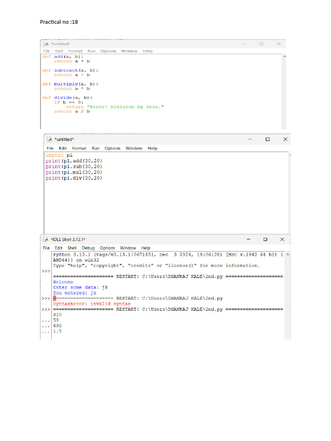Click the 'def subtract(a, b):' line
The image size is (331, 441).
70,70
